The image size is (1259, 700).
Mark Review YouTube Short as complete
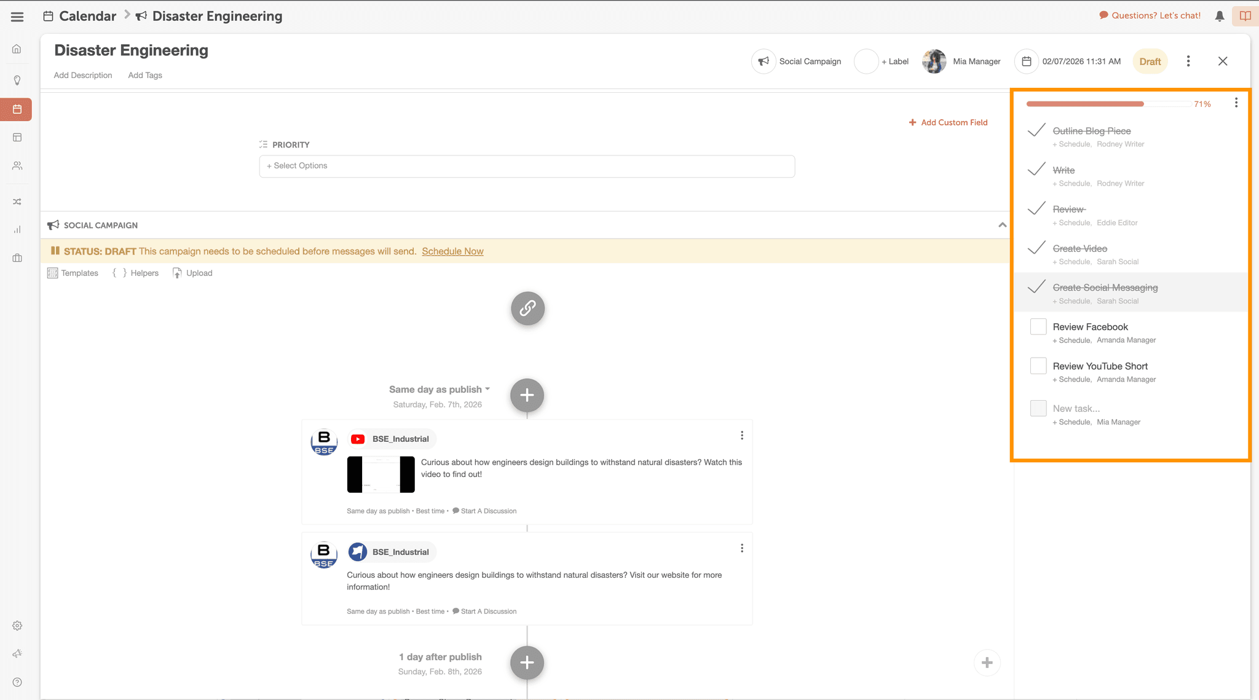1038,365
